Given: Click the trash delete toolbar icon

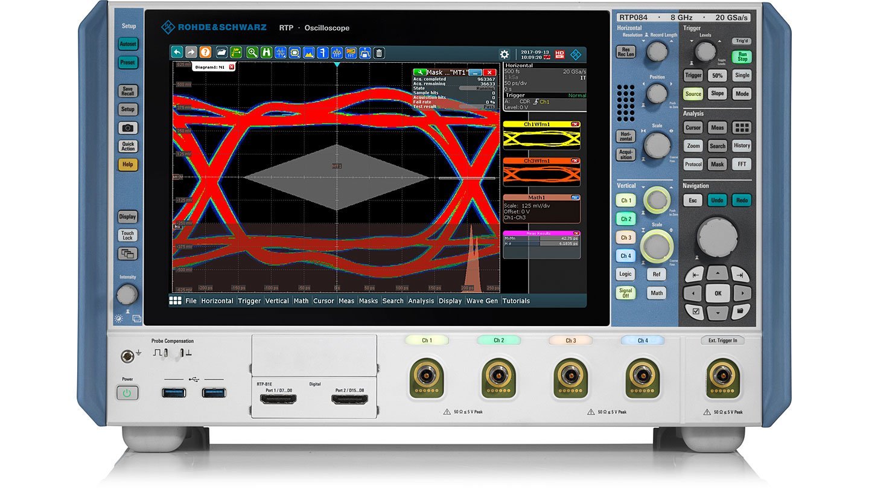Looking at the screenshot, I should click(379, 54).
